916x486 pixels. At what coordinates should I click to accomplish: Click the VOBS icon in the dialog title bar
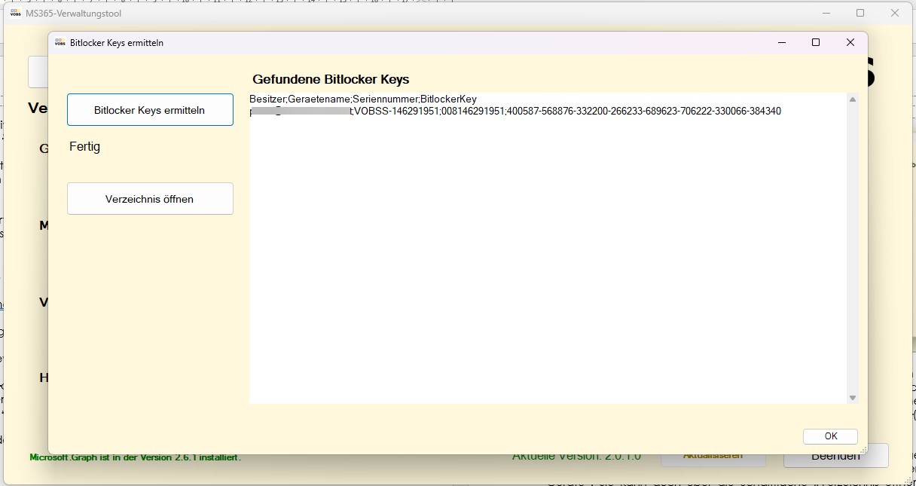tap(60, 43)
